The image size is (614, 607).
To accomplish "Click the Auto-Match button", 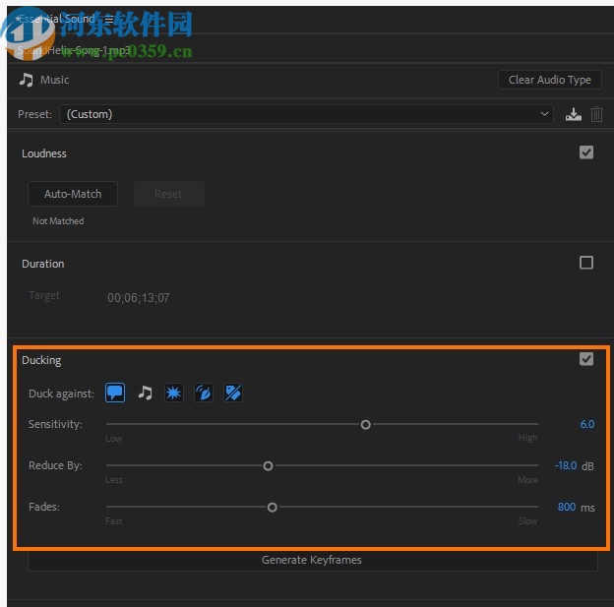I will pos(73,194).
